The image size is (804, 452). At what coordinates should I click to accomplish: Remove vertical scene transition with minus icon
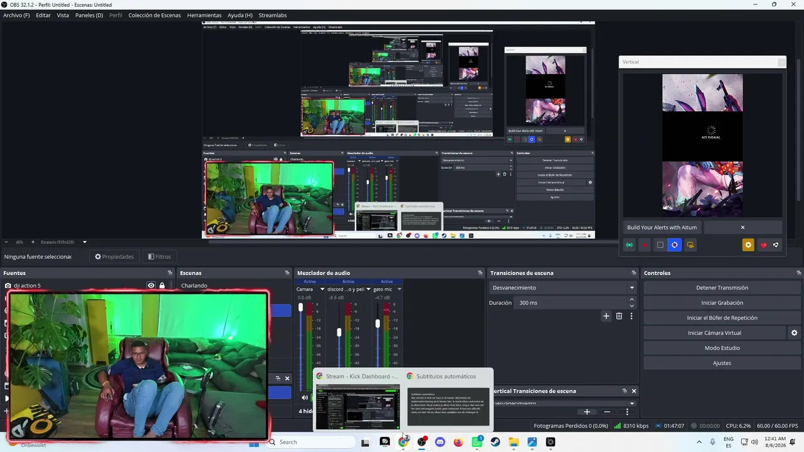coord(607,412)
